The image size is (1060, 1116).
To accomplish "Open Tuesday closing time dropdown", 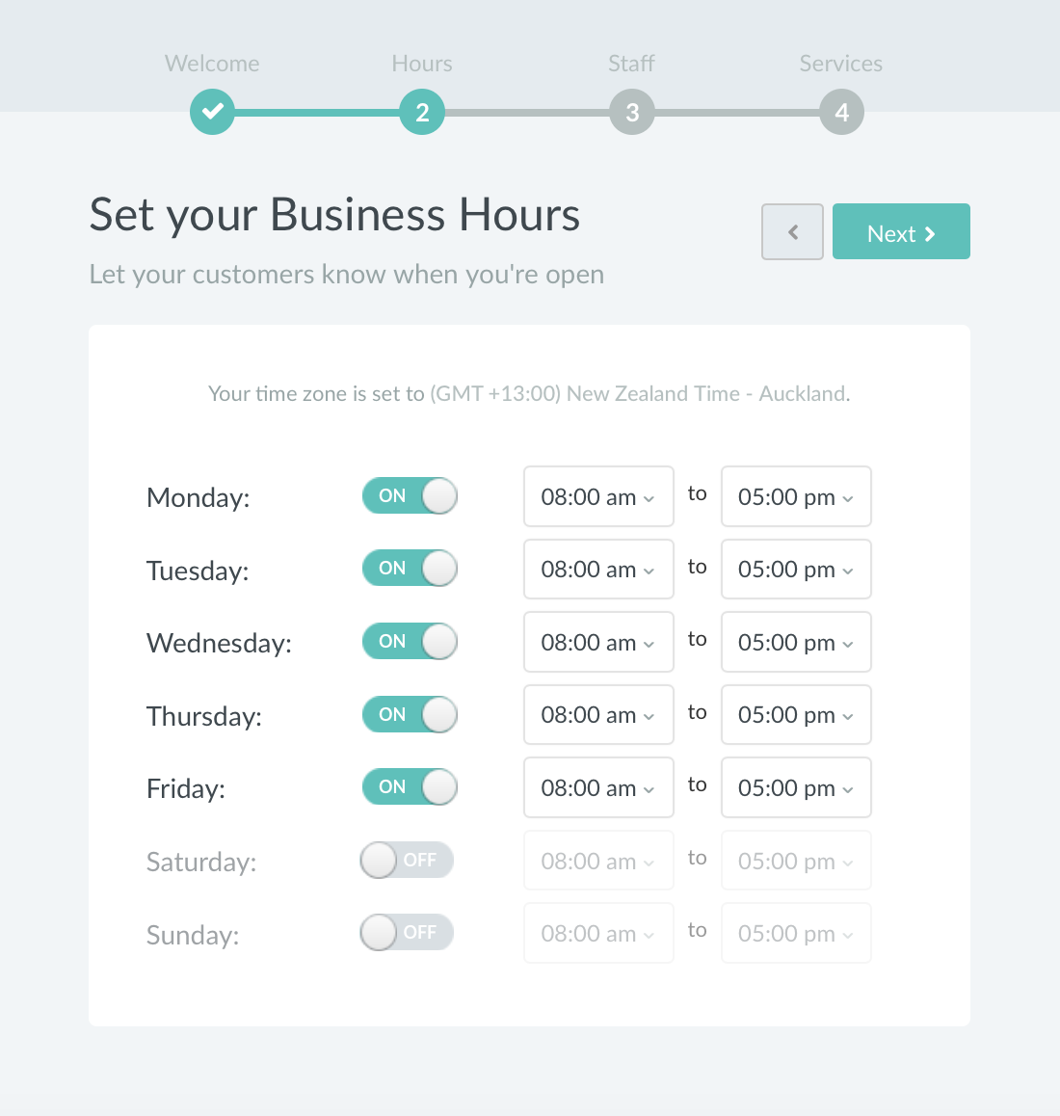I will pos(796,570).
